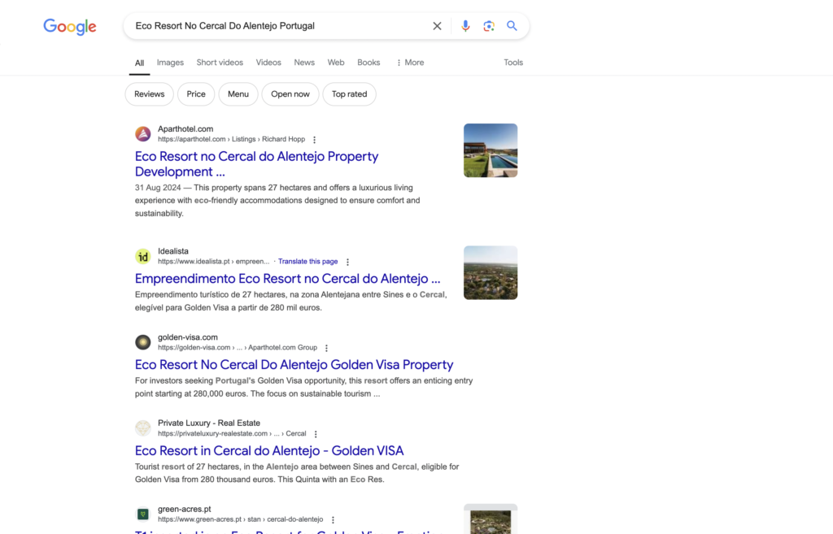The height and width of the screenshot is (534, 833).
Task: Submit search with the magnifying glass icon
Action: point(512,25)
